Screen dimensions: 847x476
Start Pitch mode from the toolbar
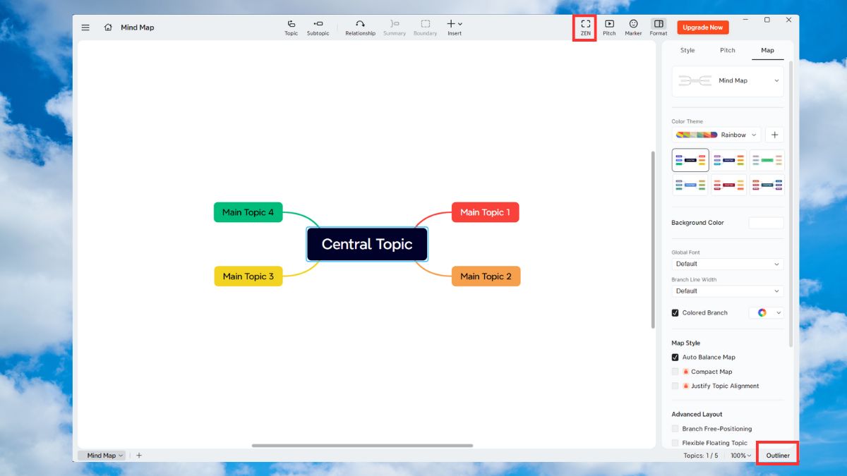609,28
